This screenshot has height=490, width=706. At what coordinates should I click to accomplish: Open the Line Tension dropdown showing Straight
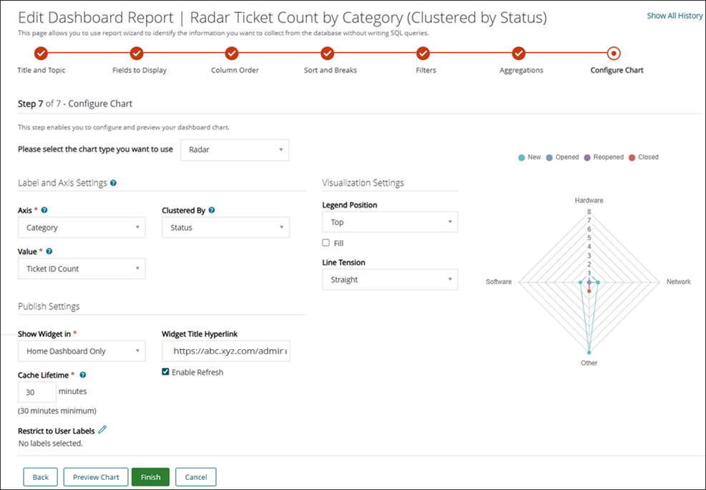coord(390,279)
